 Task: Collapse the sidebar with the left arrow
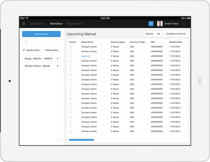coord(59,141)
